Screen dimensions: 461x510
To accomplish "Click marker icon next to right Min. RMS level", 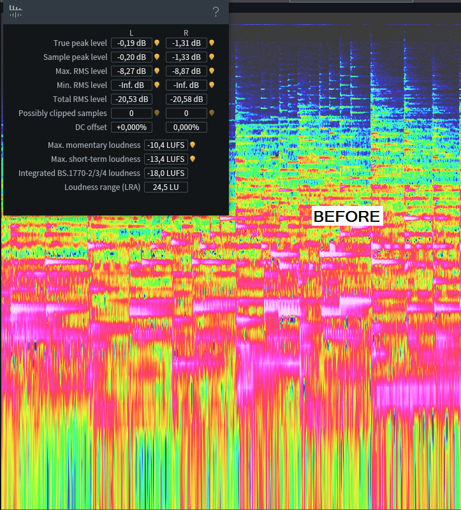I will 212,85.
